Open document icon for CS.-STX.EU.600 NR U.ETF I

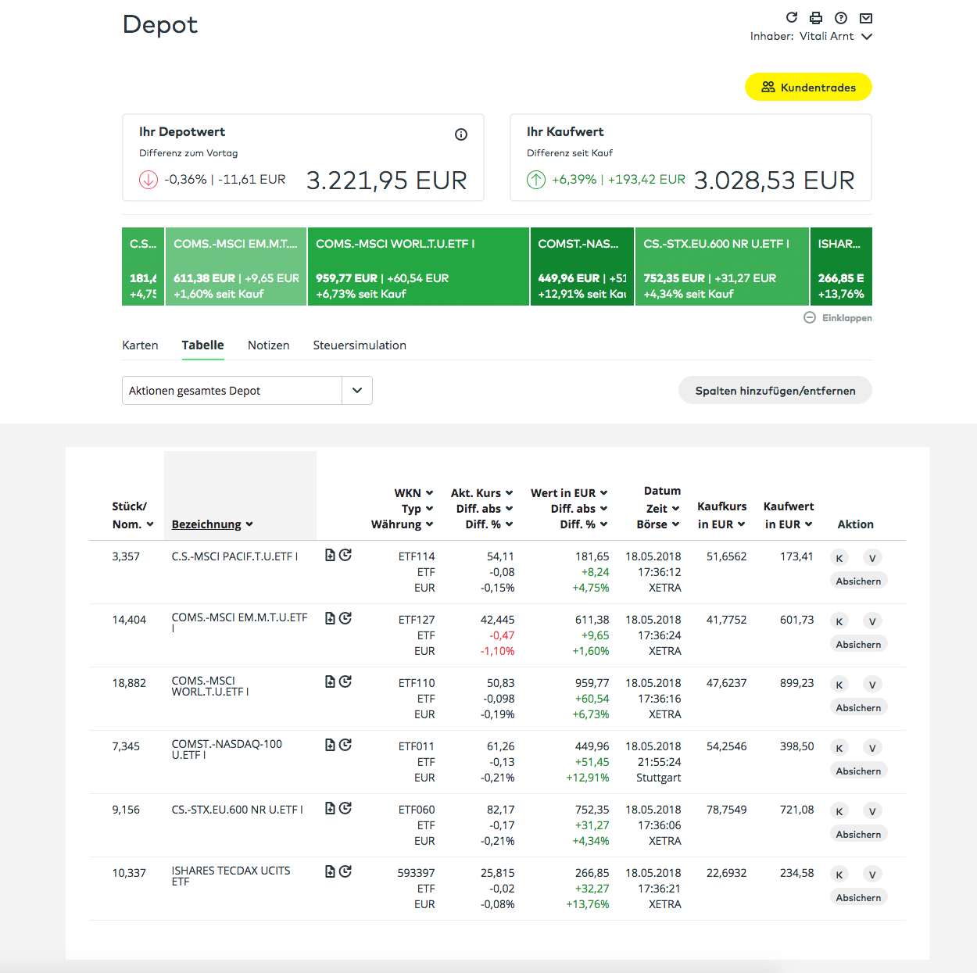330,808
